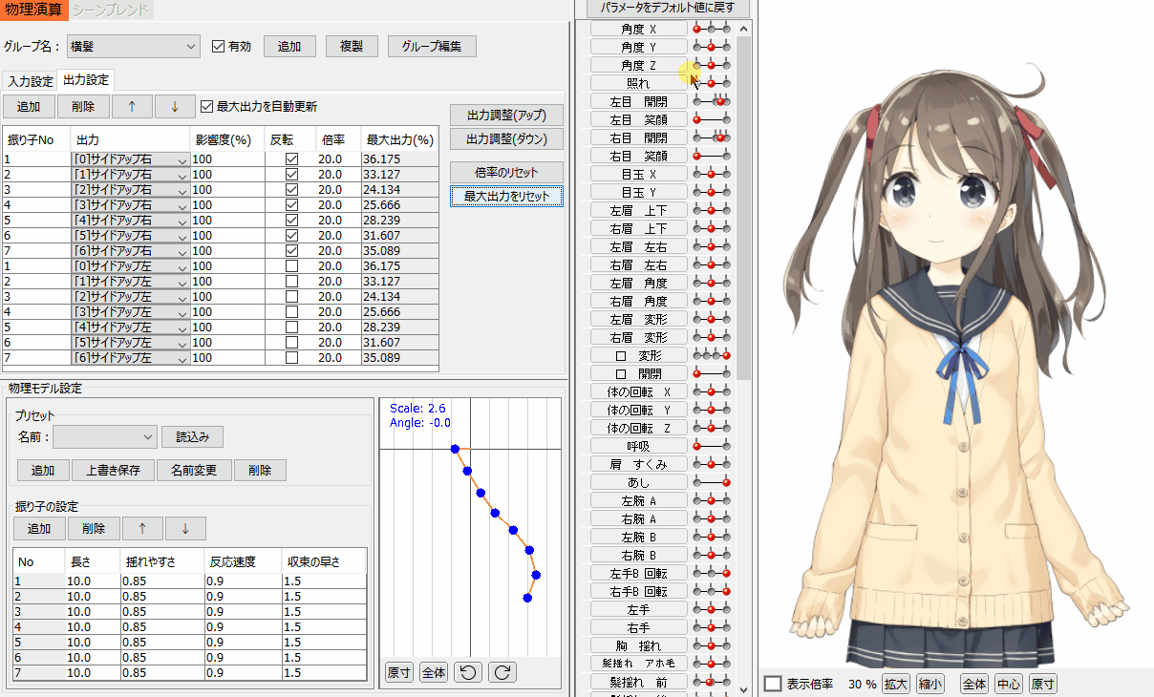Open output dropdown [2]サイドアップ右
Image resolution: width=1154 pixels, height=697 pixels.
131,190
